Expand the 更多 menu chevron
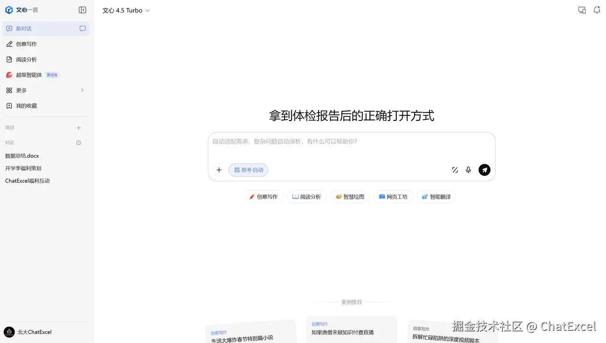Screen dimensions: 606x343 tap(82, 90)
